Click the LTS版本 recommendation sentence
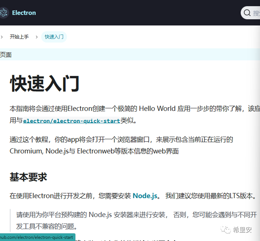Image resolution: width=260 pixels, height=241 pixels. [211, 196]
